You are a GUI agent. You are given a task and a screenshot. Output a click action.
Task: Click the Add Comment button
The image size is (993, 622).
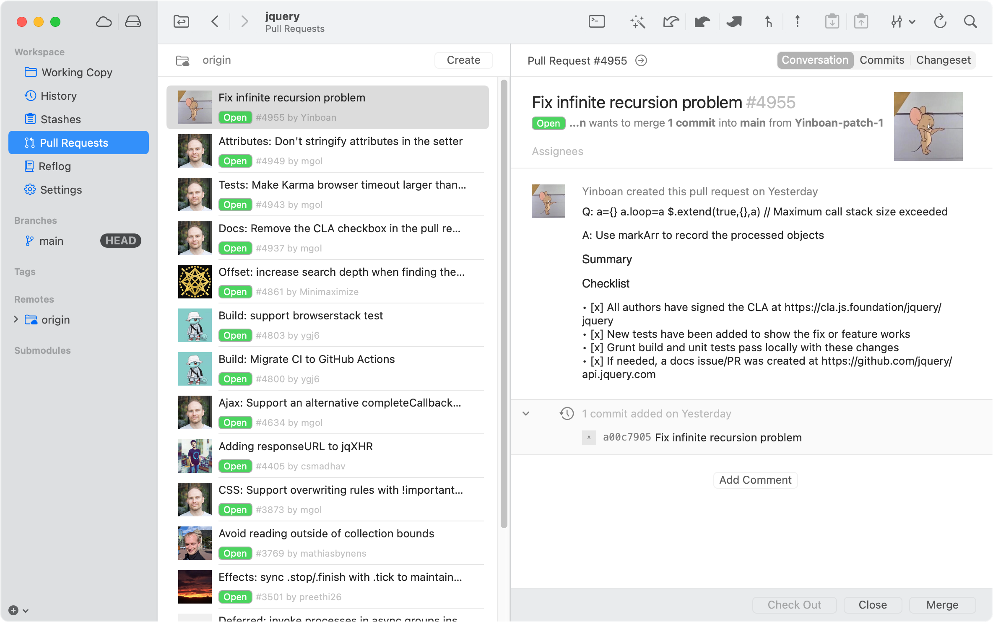(x=755, y=480)
